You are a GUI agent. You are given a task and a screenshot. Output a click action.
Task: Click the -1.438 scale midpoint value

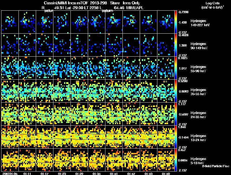point(182,22)
